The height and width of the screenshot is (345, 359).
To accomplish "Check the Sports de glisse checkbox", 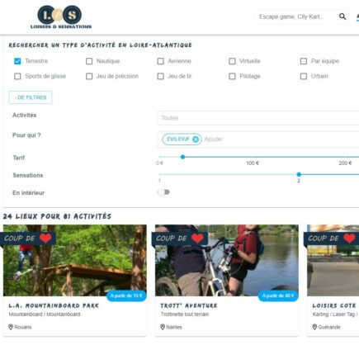I will tap(17, 76).
